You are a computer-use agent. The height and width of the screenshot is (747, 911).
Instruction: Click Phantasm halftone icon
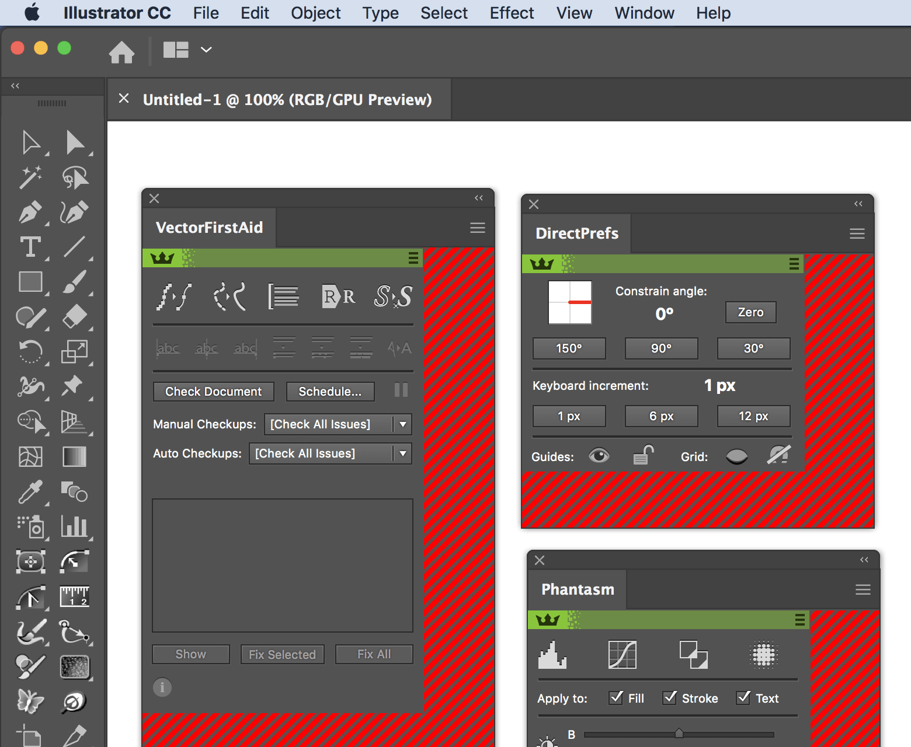point(763,654)
